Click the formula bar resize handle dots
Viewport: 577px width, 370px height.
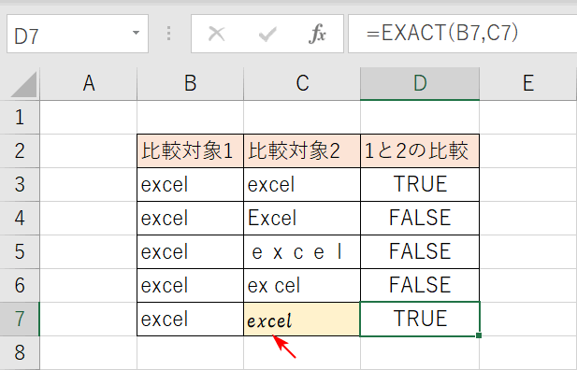(169, 34)
